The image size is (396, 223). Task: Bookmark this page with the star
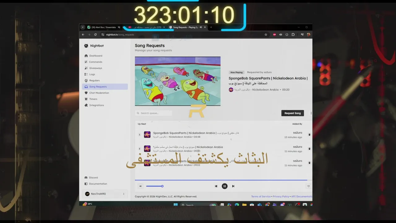(266, 35)
